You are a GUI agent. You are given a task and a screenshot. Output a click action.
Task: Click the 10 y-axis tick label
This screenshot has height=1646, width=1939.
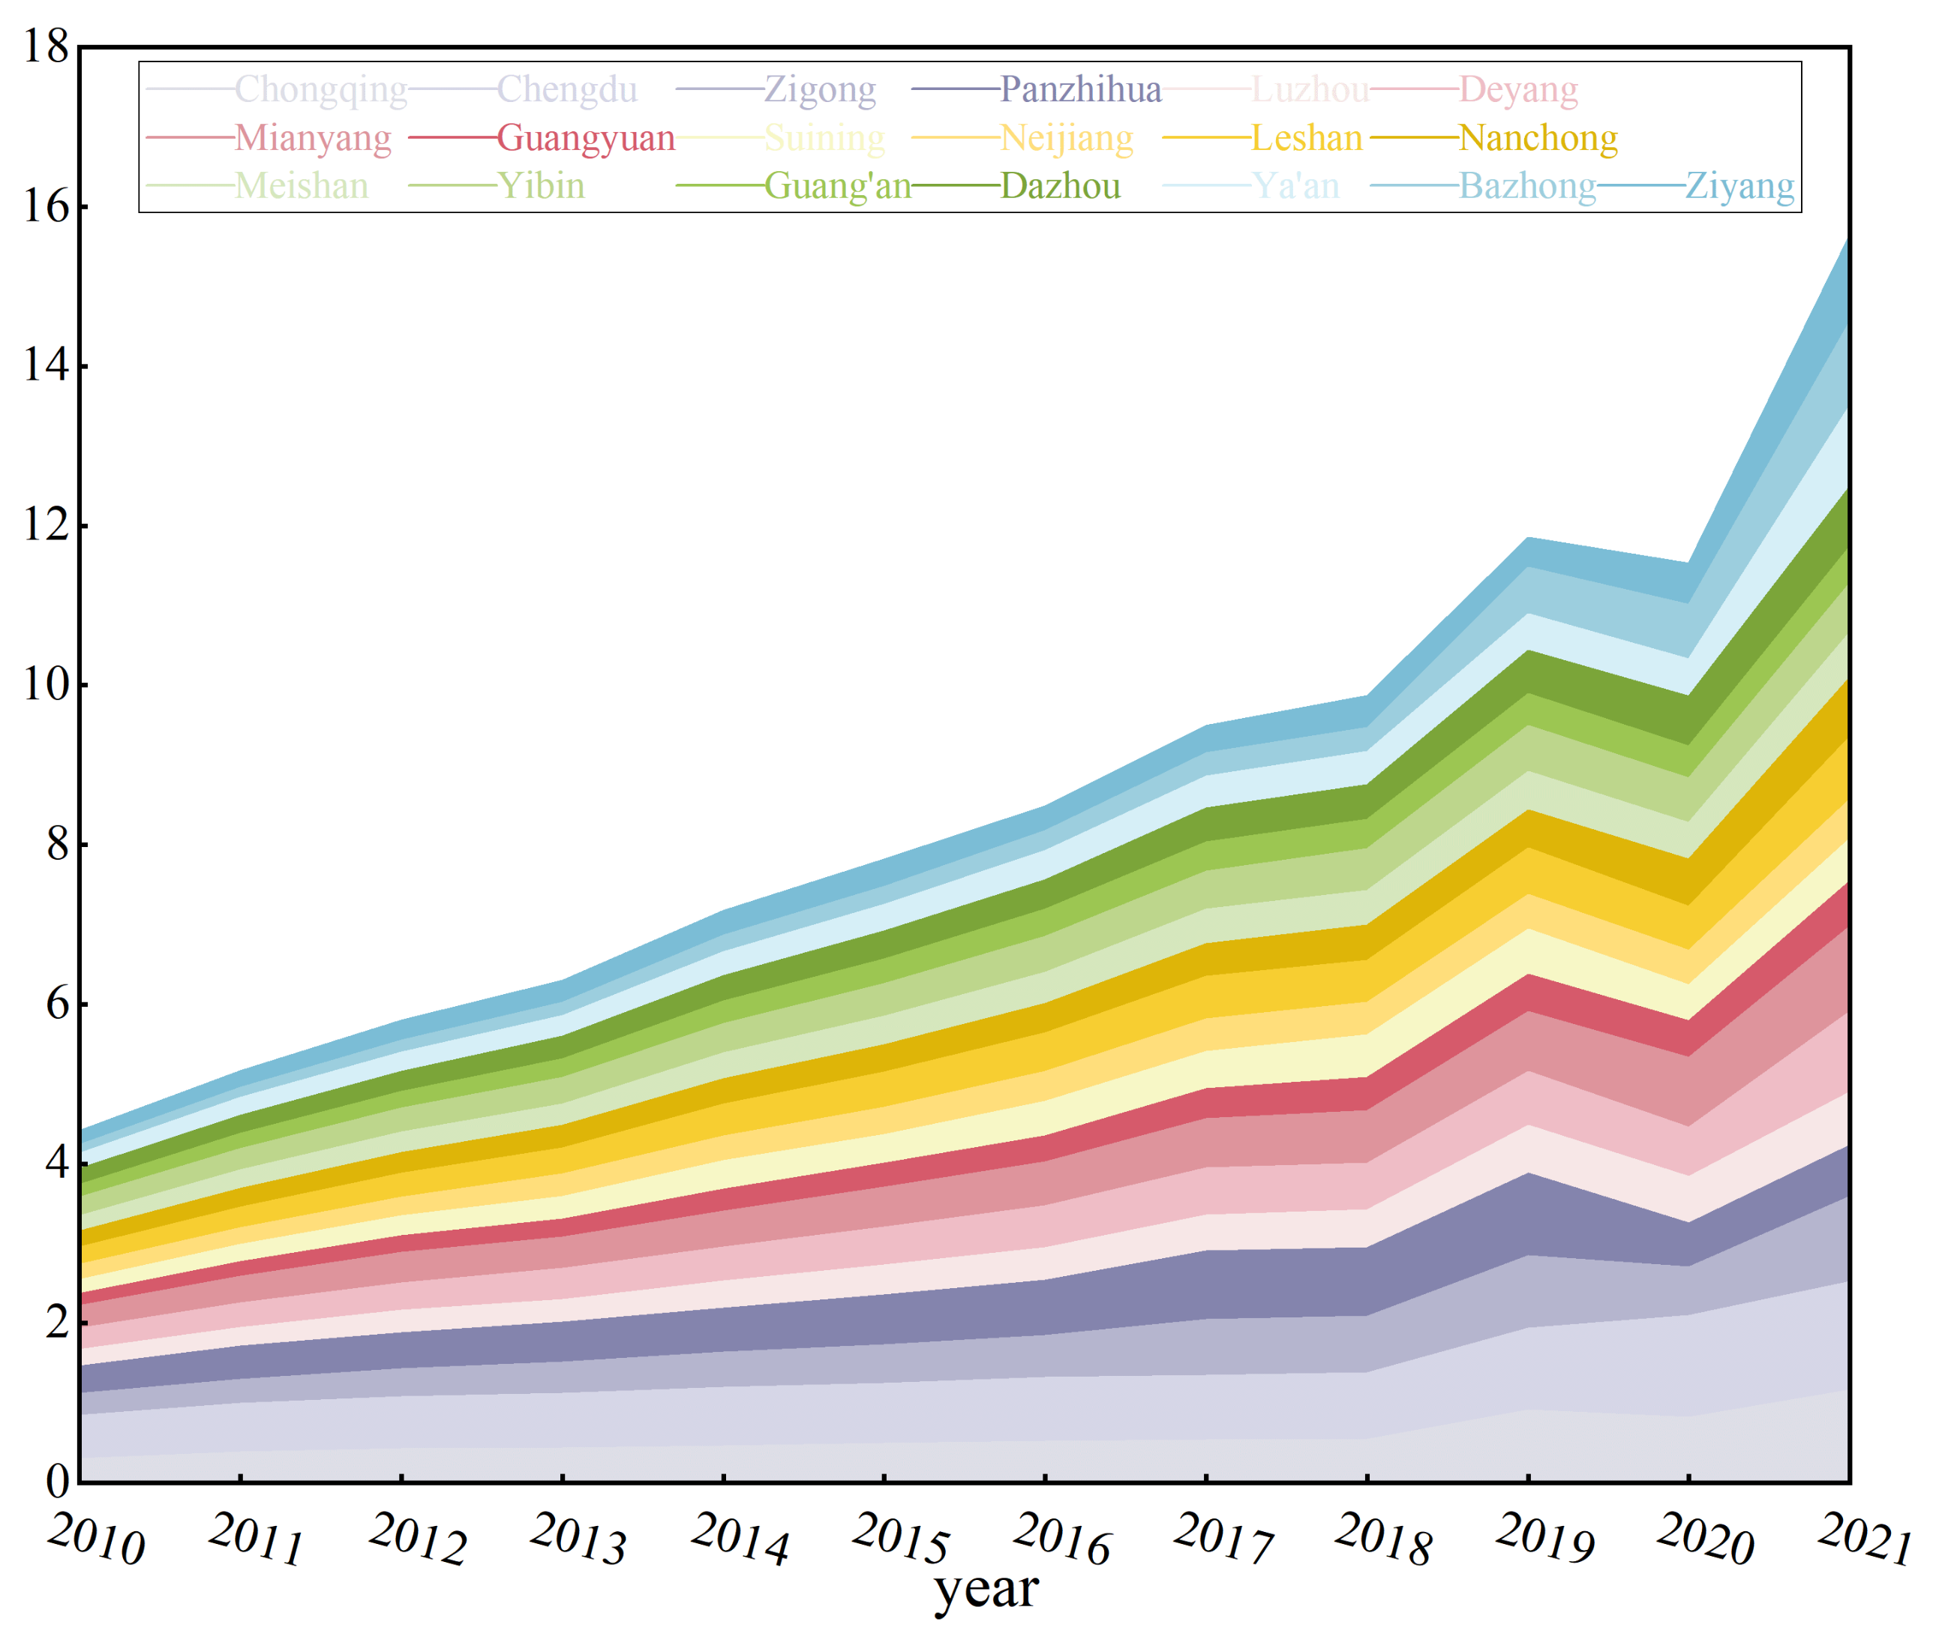click(x=46, y=685)
